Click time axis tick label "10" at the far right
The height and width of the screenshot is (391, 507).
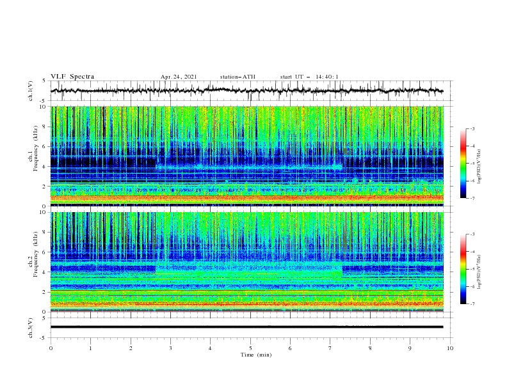[x=450, y=348]
